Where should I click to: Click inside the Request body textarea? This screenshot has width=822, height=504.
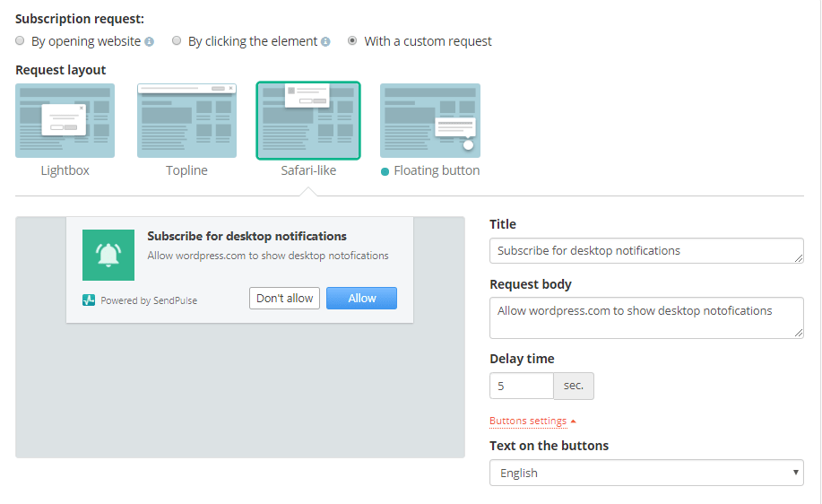(646, 317)
